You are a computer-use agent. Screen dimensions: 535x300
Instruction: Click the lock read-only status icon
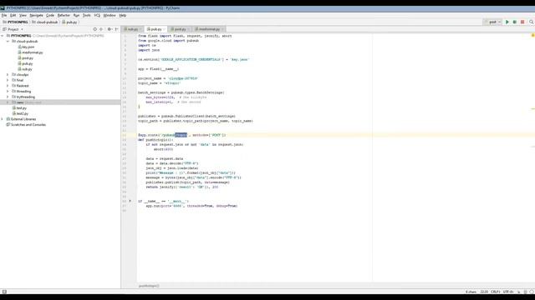coord(519,292)
